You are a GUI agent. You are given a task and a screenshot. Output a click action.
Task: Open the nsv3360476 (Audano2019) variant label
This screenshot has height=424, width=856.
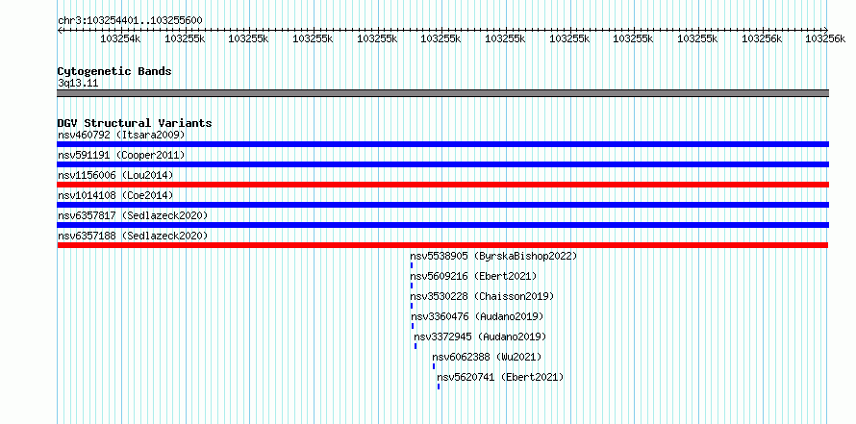pos(477,316)
